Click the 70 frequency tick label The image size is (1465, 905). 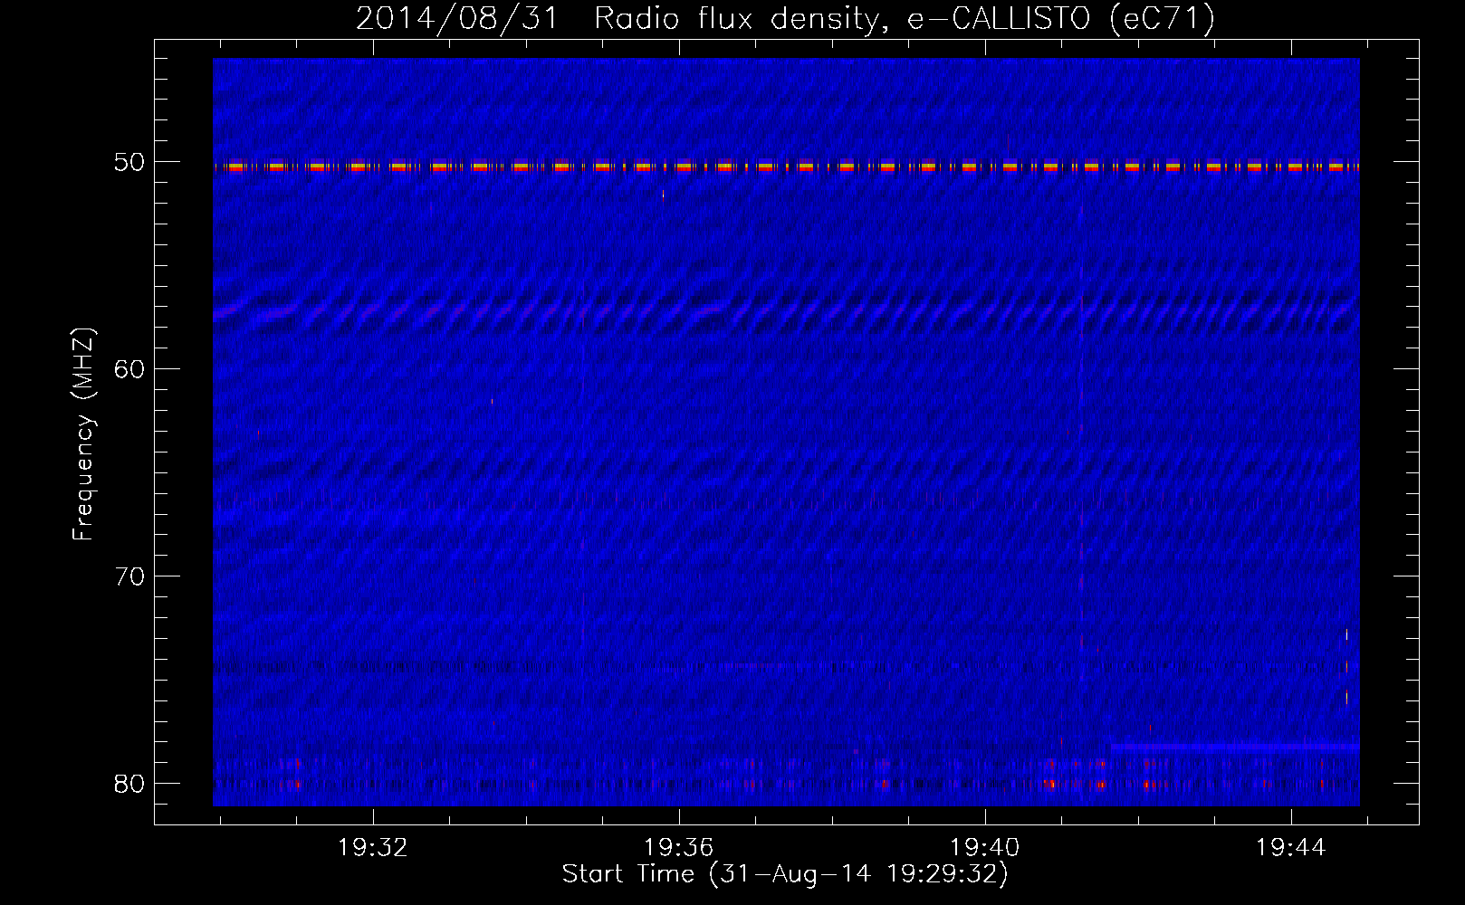129,576
